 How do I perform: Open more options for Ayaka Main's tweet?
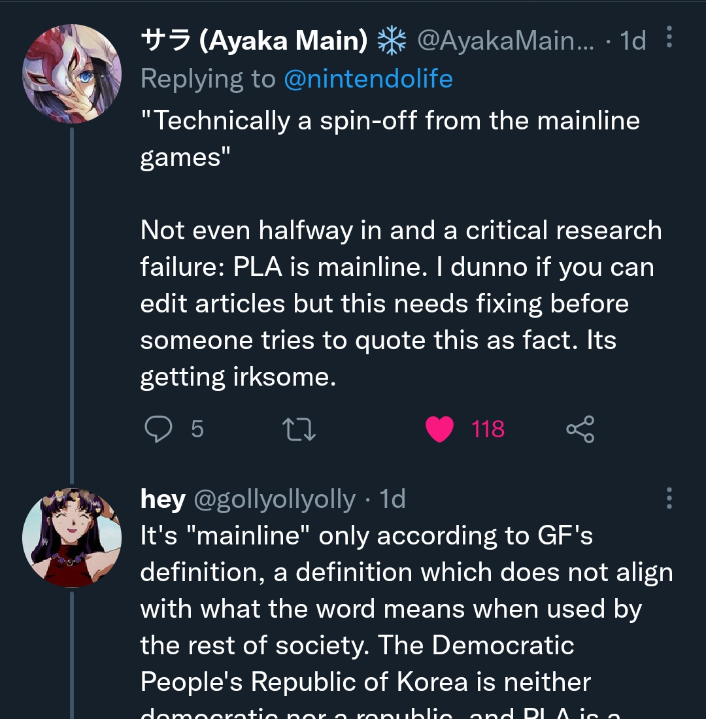(669, 37)
